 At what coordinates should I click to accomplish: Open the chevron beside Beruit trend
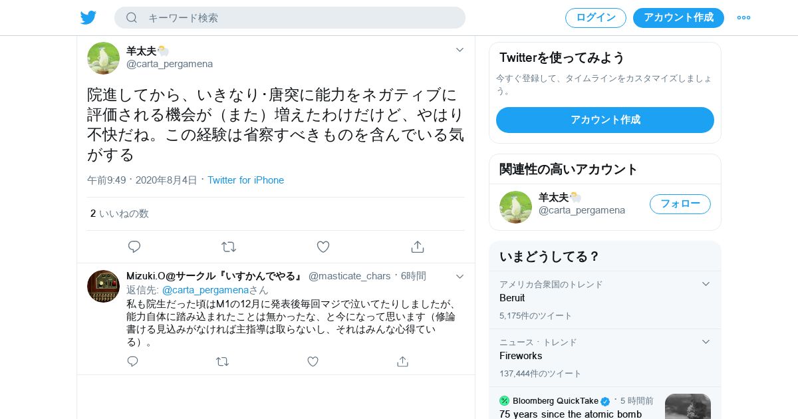pyautogui.click(x=706, y=284)
